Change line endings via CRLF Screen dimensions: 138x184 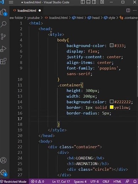[x=106, y=182]
